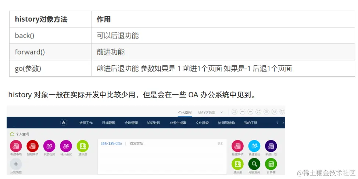Open the 计算器 calculator icon
Screen dimensions: 358x179
[271, 164]
